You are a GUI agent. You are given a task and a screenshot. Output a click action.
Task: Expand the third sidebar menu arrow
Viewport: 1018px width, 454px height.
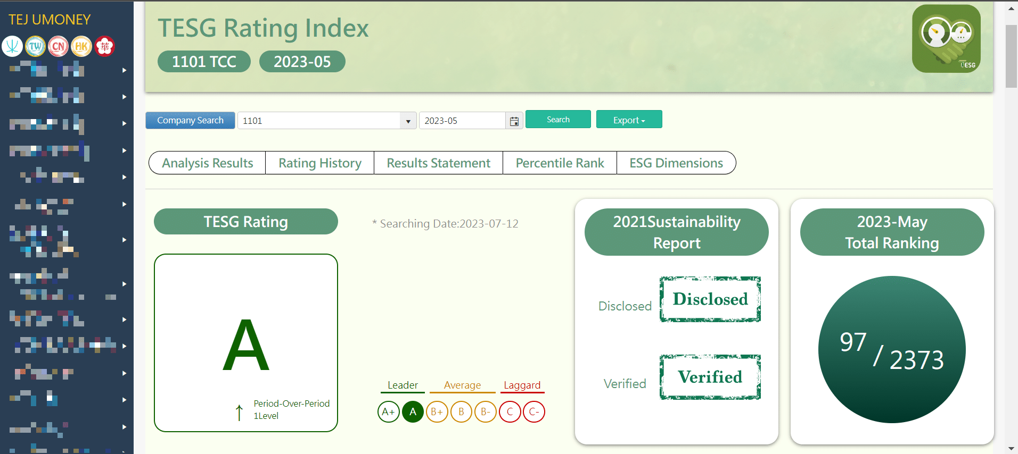pos(124,123)
